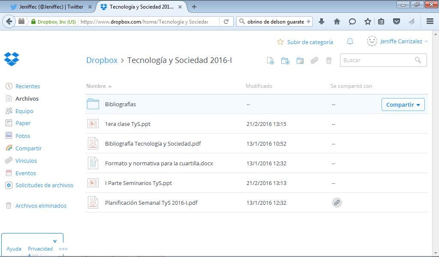Image resolution: width=439 pixels, height=257 pixels.
Task: Click the Subir de categoría link
Action: [310, 42]
